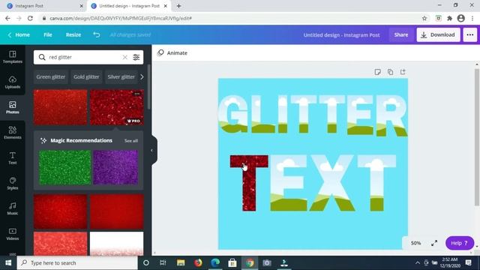
Task: Open File Explorer from the taskbar
Action: [181, 263]
